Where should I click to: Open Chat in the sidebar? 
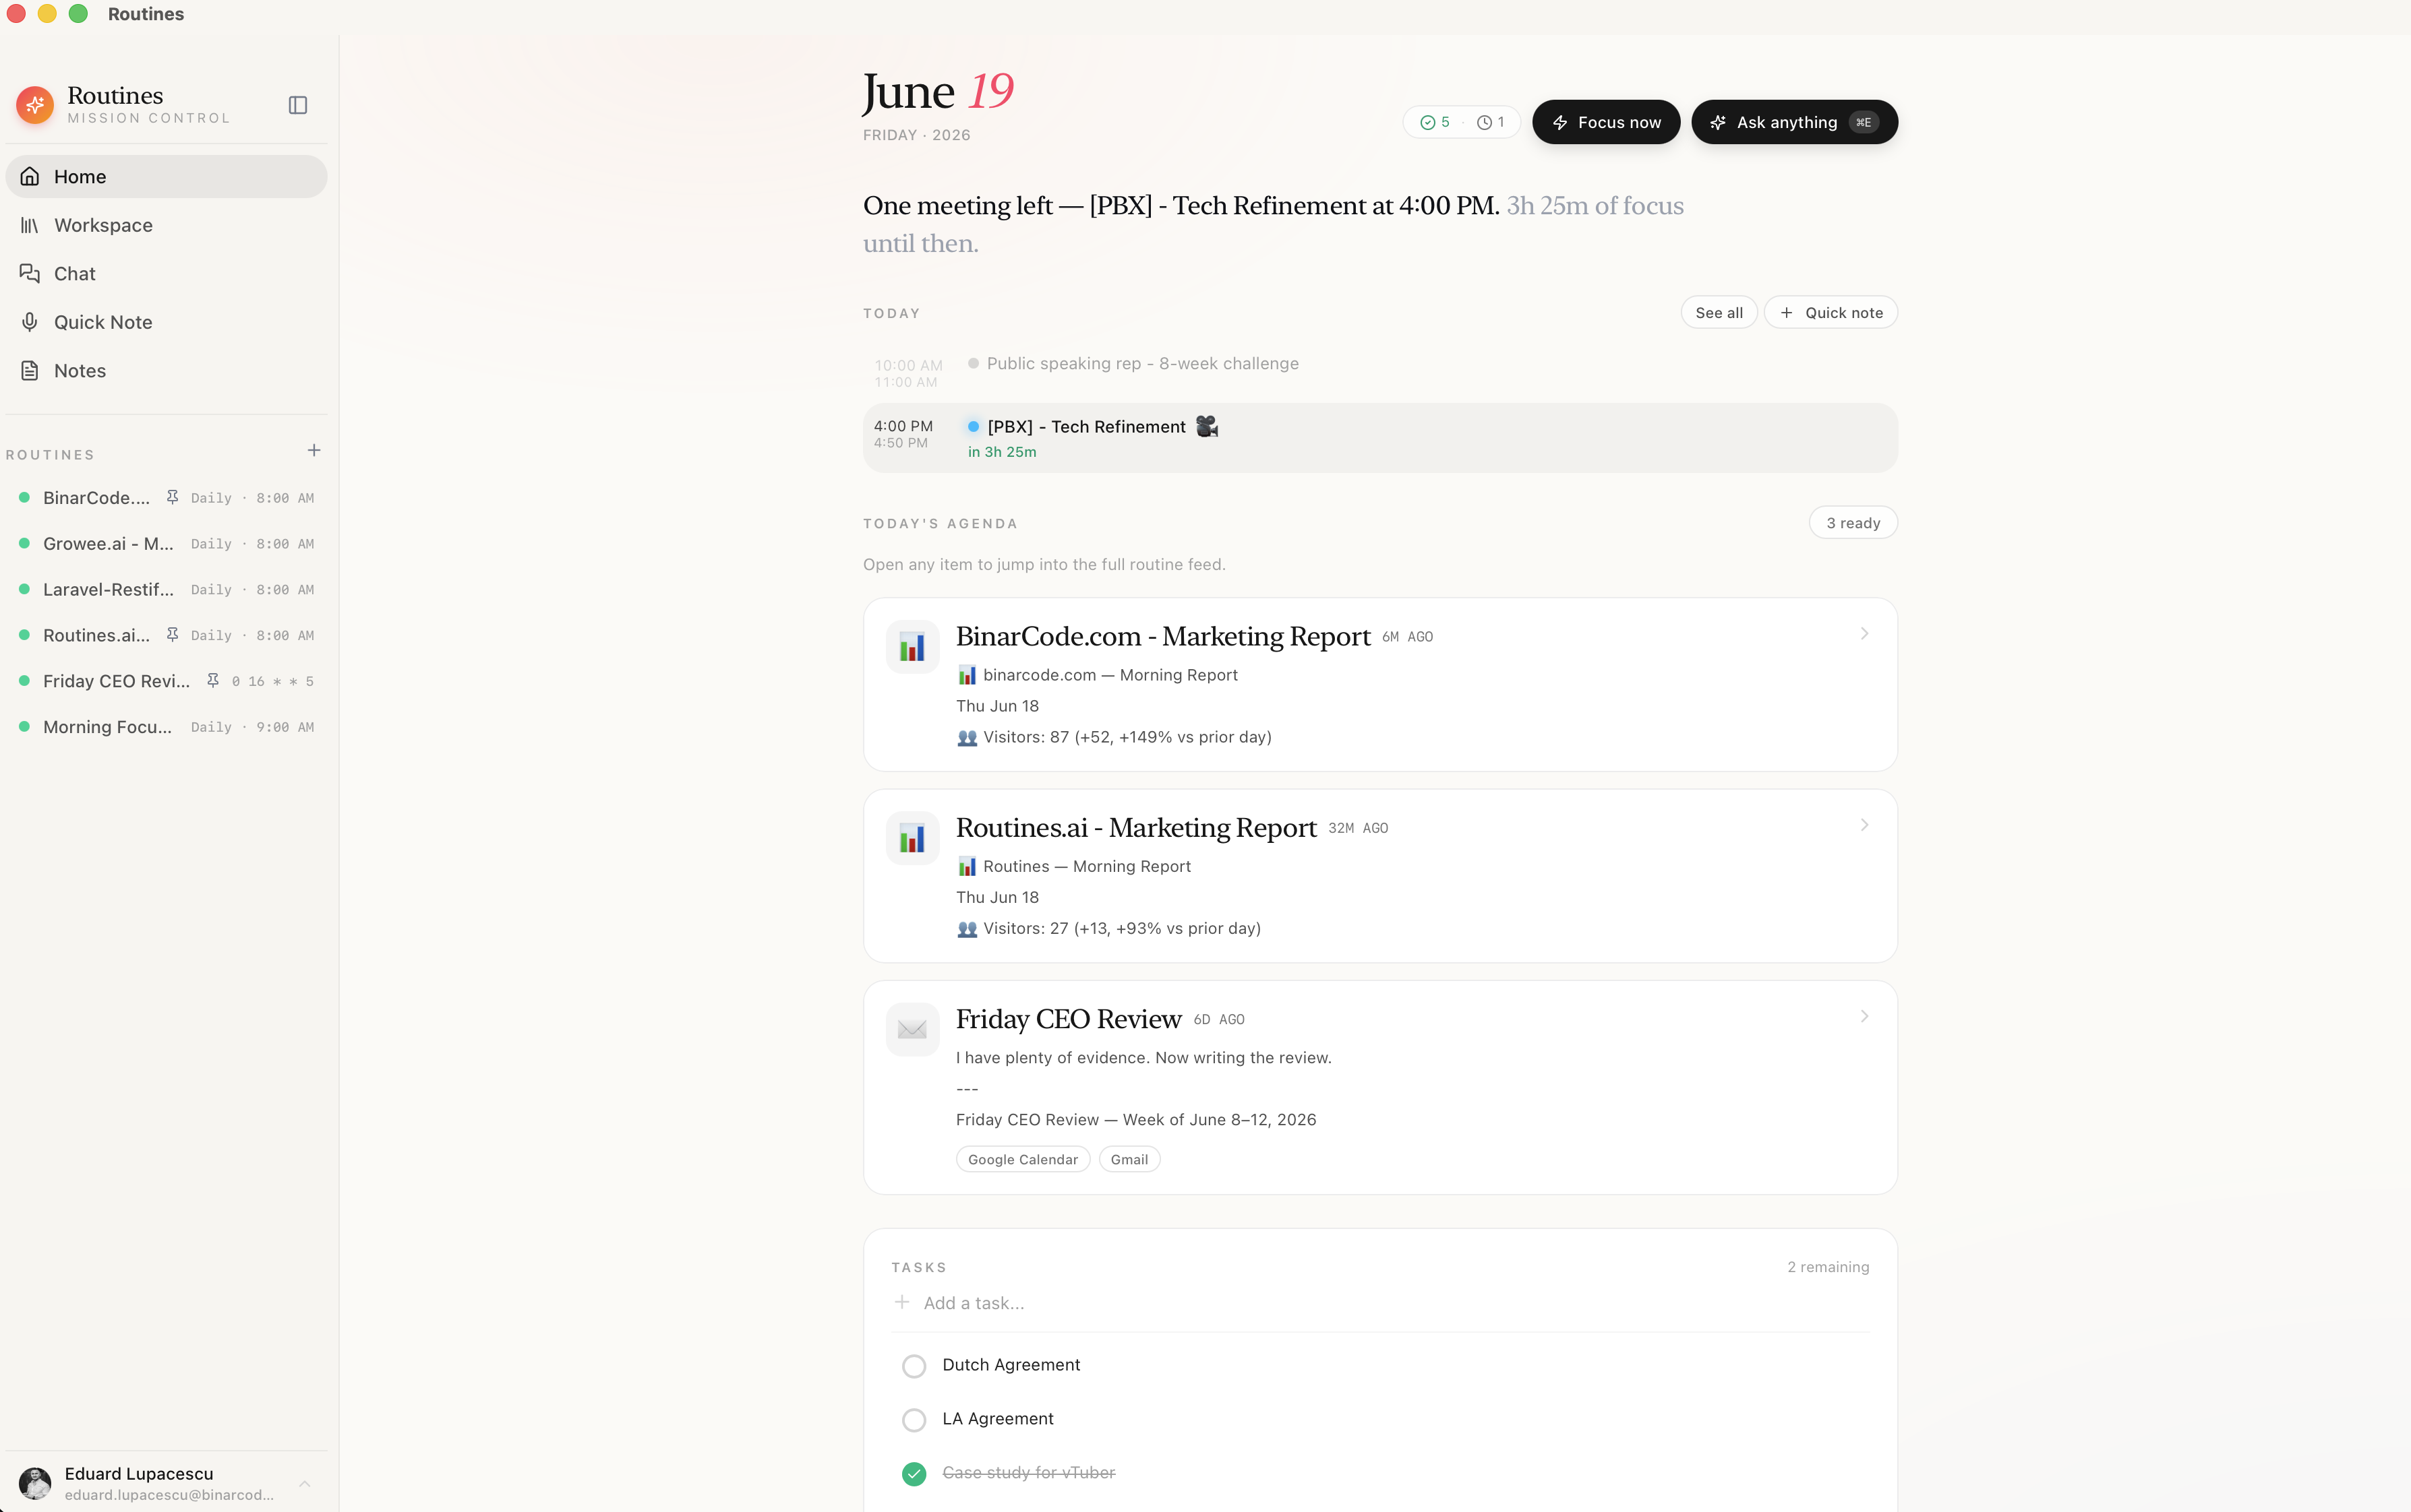[166, 273]
